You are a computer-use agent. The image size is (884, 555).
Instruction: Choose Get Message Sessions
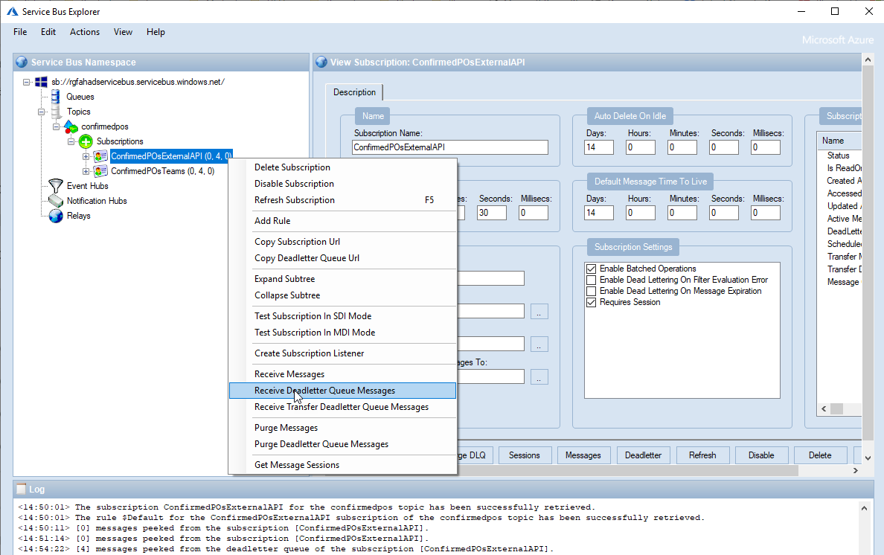click(343, 465)
